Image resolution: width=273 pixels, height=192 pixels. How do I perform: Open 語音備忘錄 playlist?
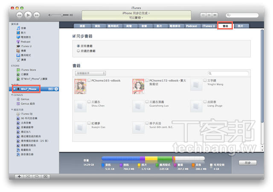tap(25, 155)
